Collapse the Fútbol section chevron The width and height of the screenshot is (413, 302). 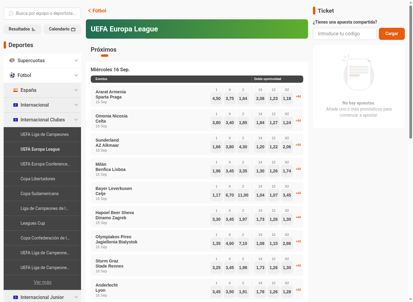pos(76,75)
